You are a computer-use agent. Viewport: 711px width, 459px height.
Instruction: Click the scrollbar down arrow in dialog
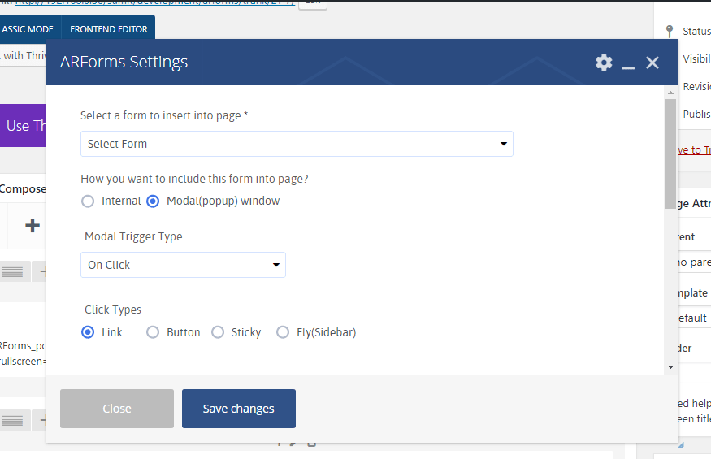[670, 367]
